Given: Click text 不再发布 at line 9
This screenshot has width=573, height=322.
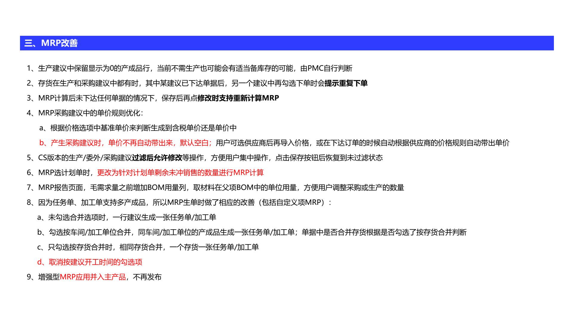Looking at the screenshot, I should tap(147, 277).
